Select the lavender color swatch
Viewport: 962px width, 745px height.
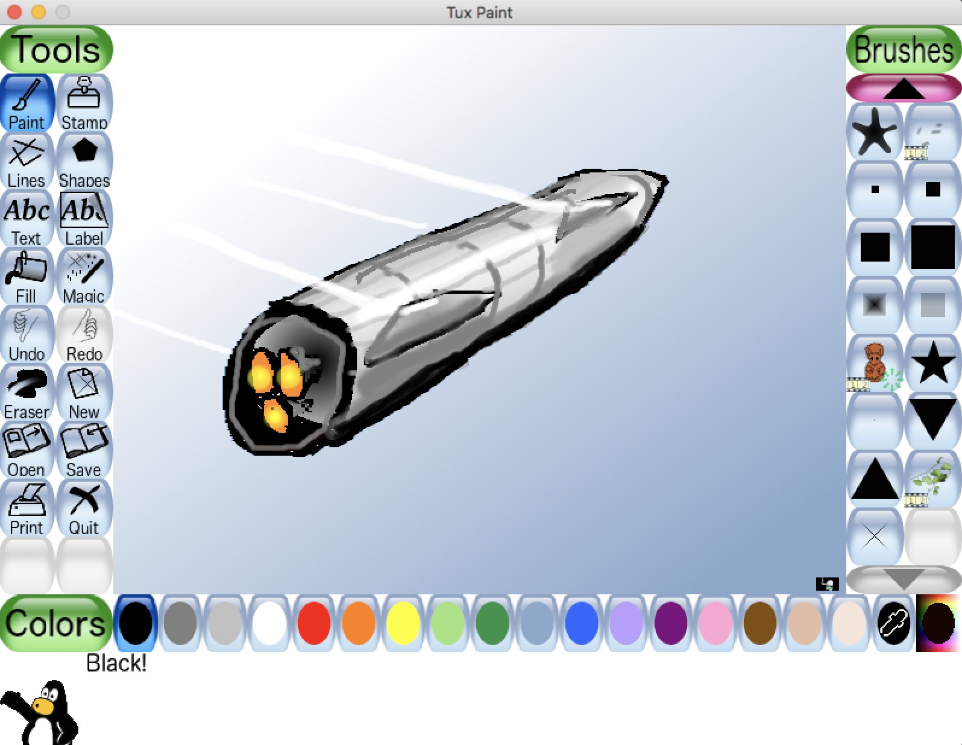(626, 623)
